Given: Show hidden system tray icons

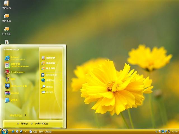Looking at the screenshot, I should point(157,131).
